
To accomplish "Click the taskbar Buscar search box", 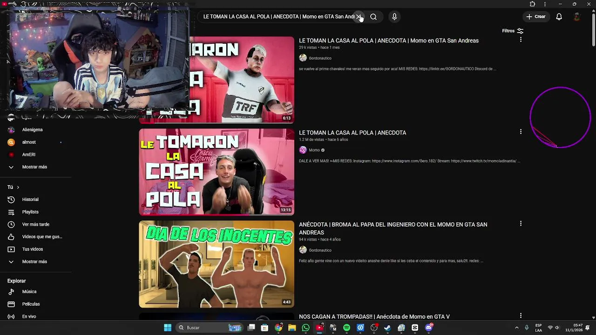I will (210, 328).
